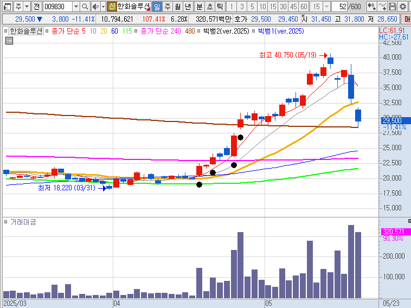Viewport: 411px width, 308px height.
Task: Switch to monthly (월) chart period
Action: pos(177,7)
